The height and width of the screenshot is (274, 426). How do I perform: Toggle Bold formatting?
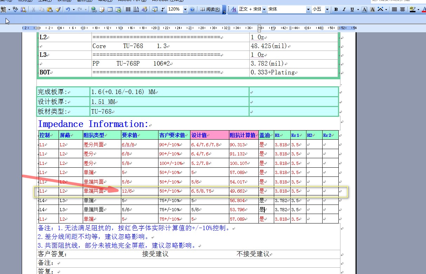point(336,9)
